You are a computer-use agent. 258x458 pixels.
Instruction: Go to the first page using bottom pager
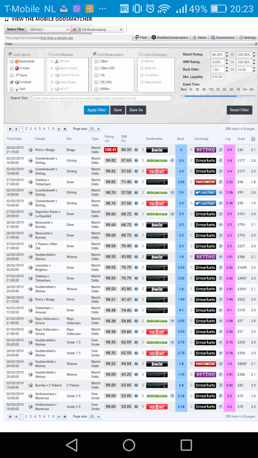(10, 416)
